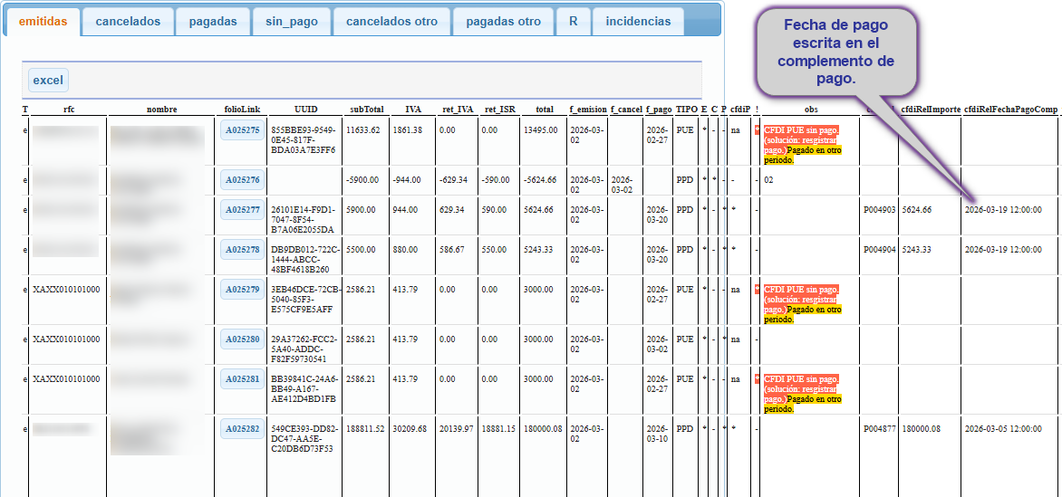
Task: Open invoice folio A025276
Action: (243, 179)
